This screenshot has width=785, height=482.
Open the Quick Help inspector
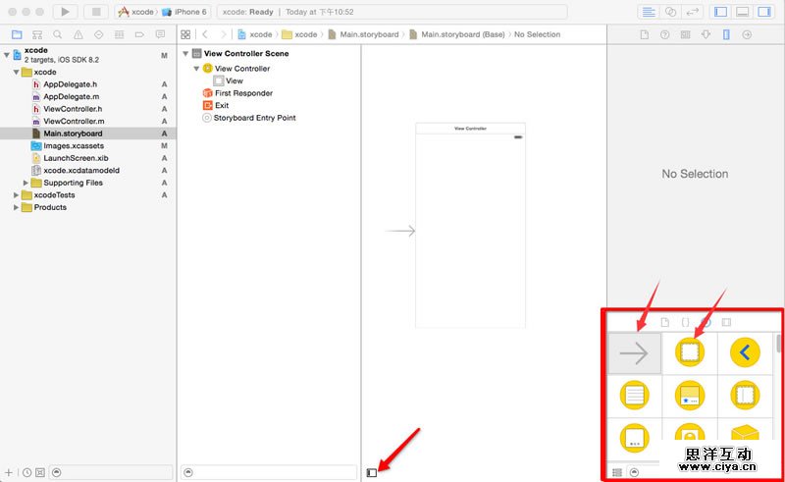tap(666, 34)
